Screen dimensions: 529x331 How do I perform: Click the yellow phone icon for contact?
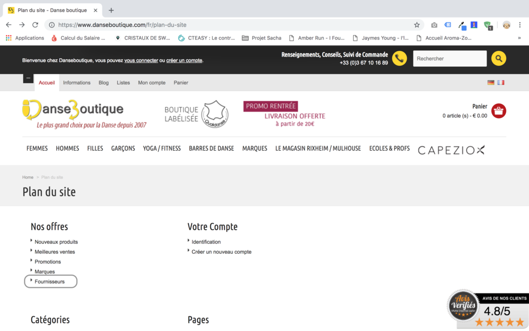point(399,58)
